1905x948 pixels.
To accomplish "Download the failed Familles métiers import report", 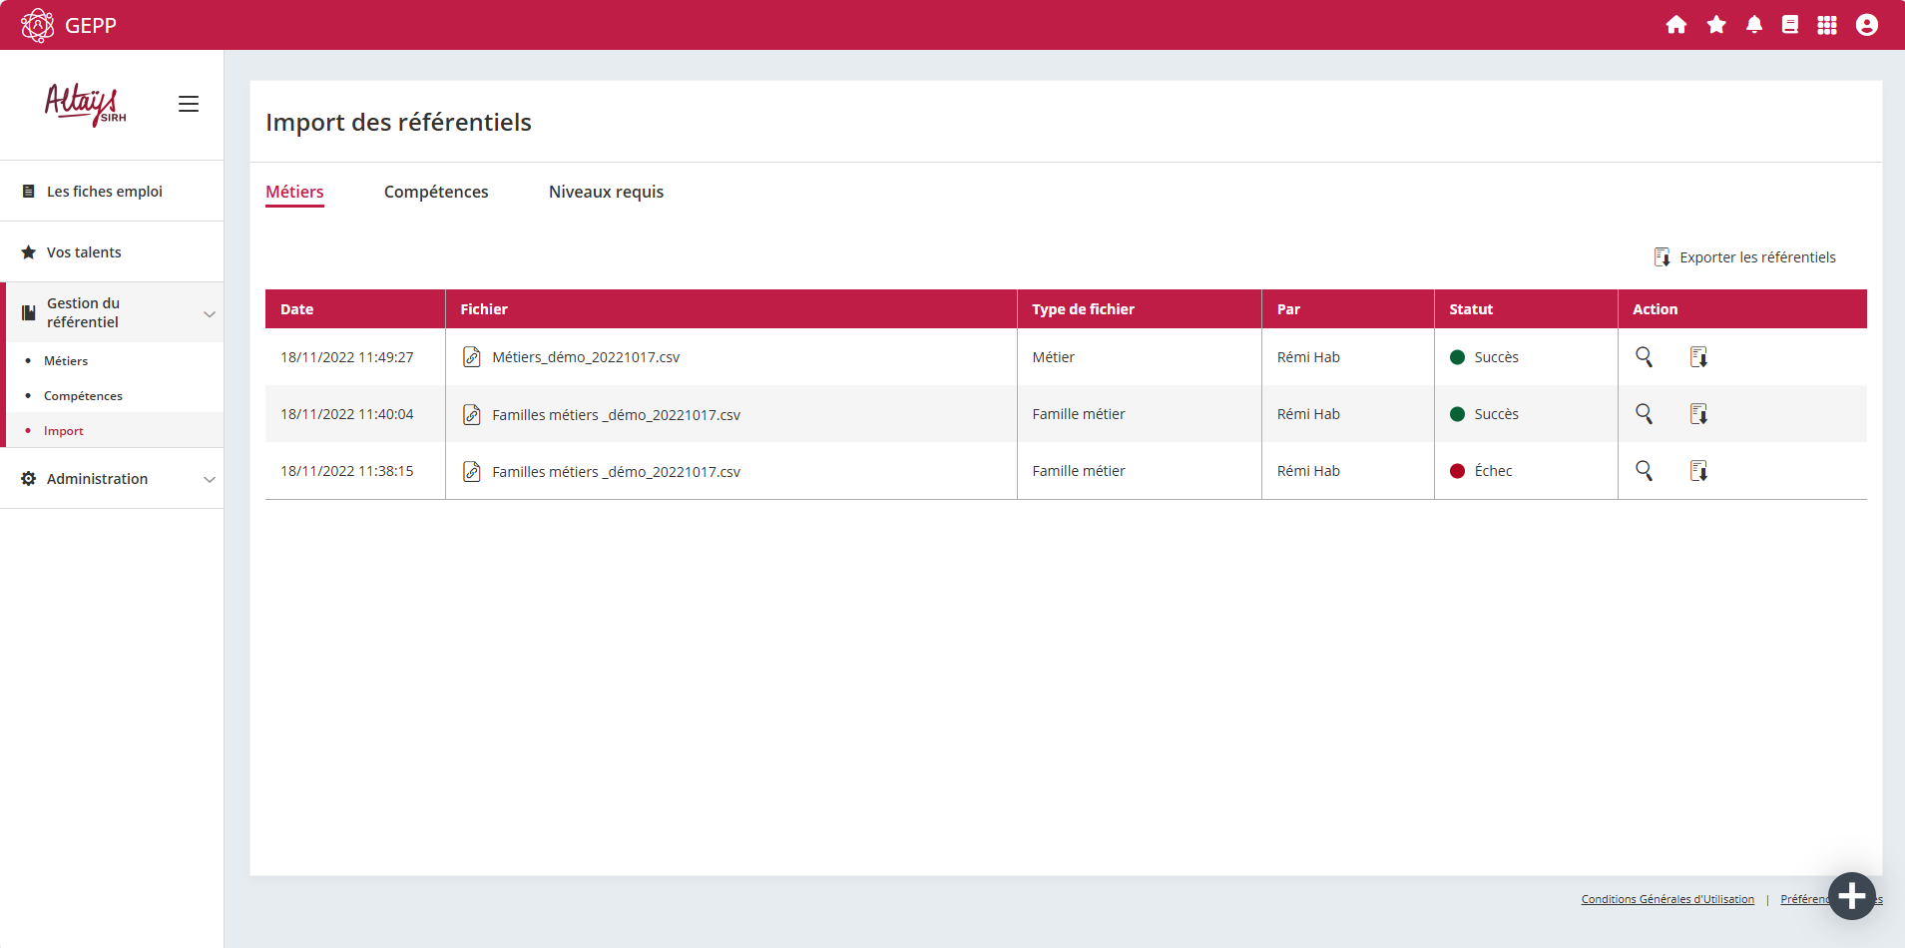I will (1698, 471).
